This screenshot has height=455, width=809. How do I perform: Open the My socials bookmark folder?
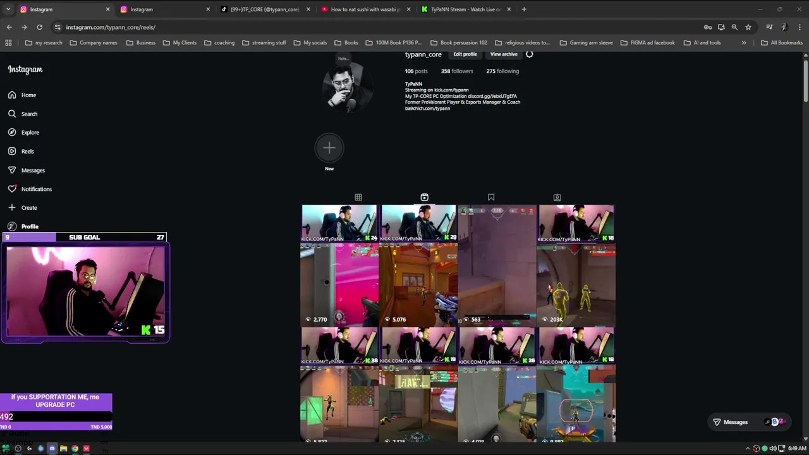click(310, 43)
